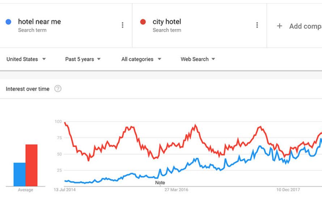Toggle visibility of the city hotel trend line
Screen dimensions: 322x215
pos(143,22)
